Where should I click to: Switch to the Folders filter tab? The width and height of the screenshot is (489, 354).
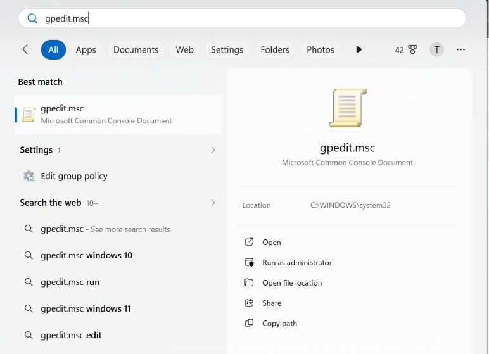[275, 49]
